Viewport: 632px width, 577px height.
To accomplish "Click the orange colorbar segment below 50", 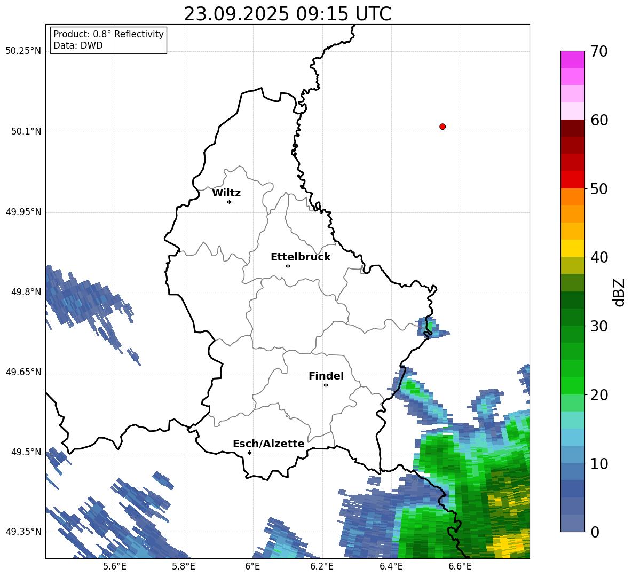I will [572, 196].
